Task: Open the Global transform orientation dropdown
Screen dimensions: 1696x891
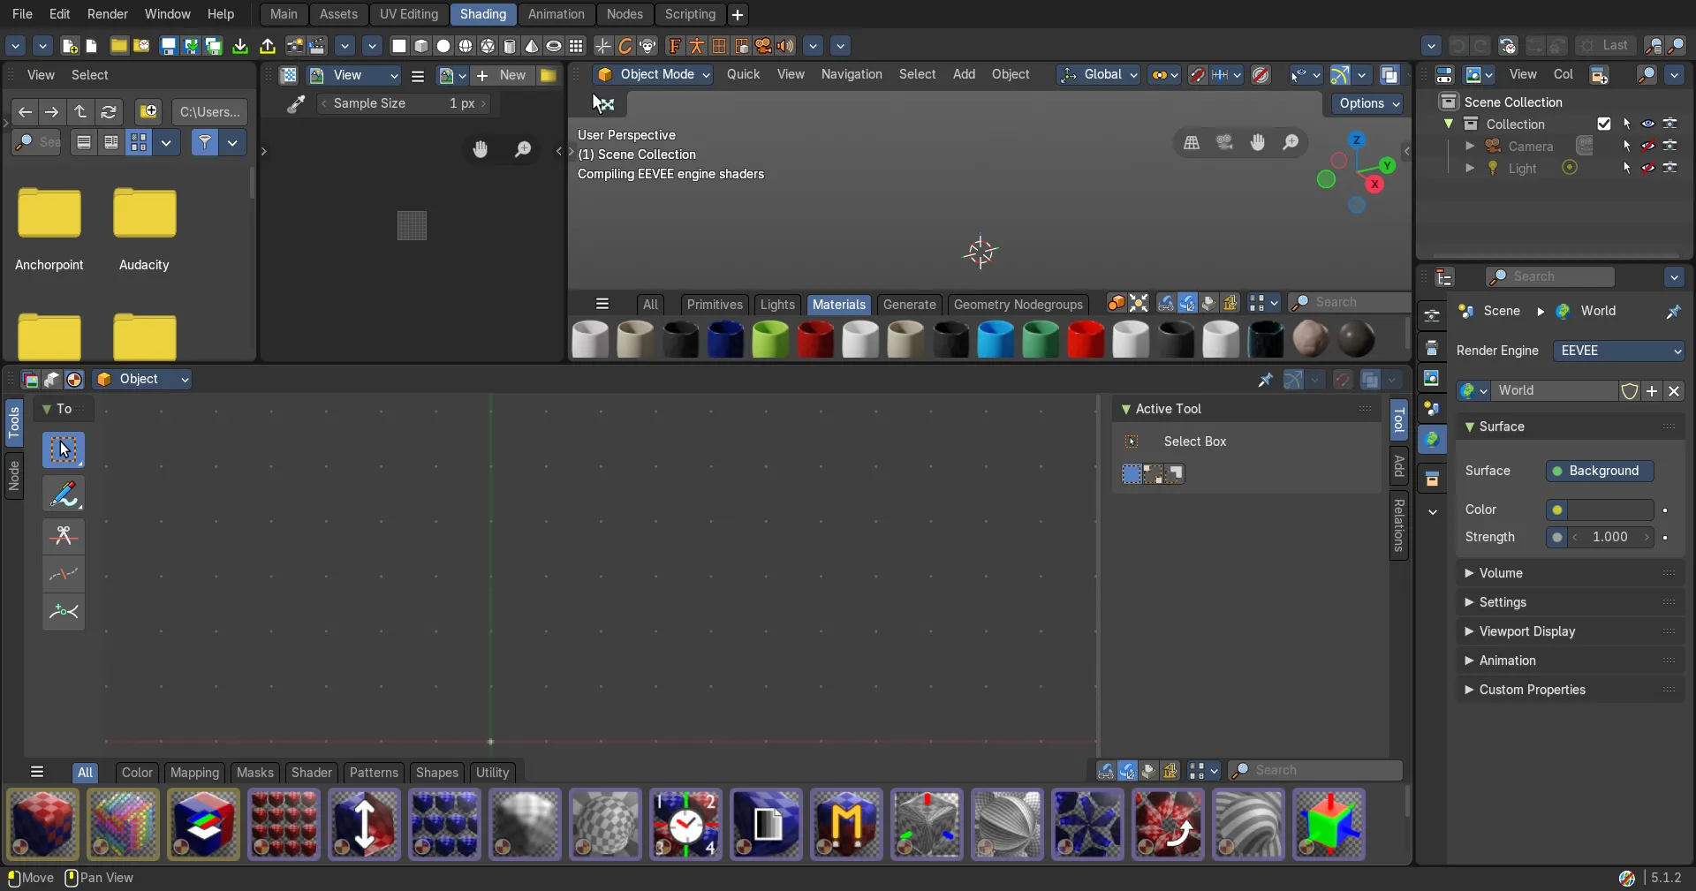Action: tap(1099, 74)
